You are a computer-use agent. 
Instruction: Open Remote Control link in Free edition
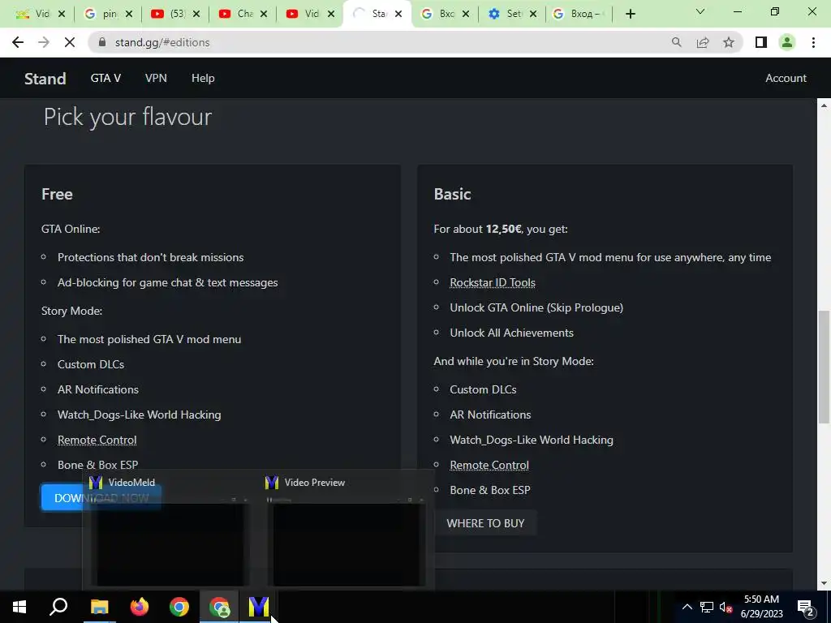[x=97, y=440]
